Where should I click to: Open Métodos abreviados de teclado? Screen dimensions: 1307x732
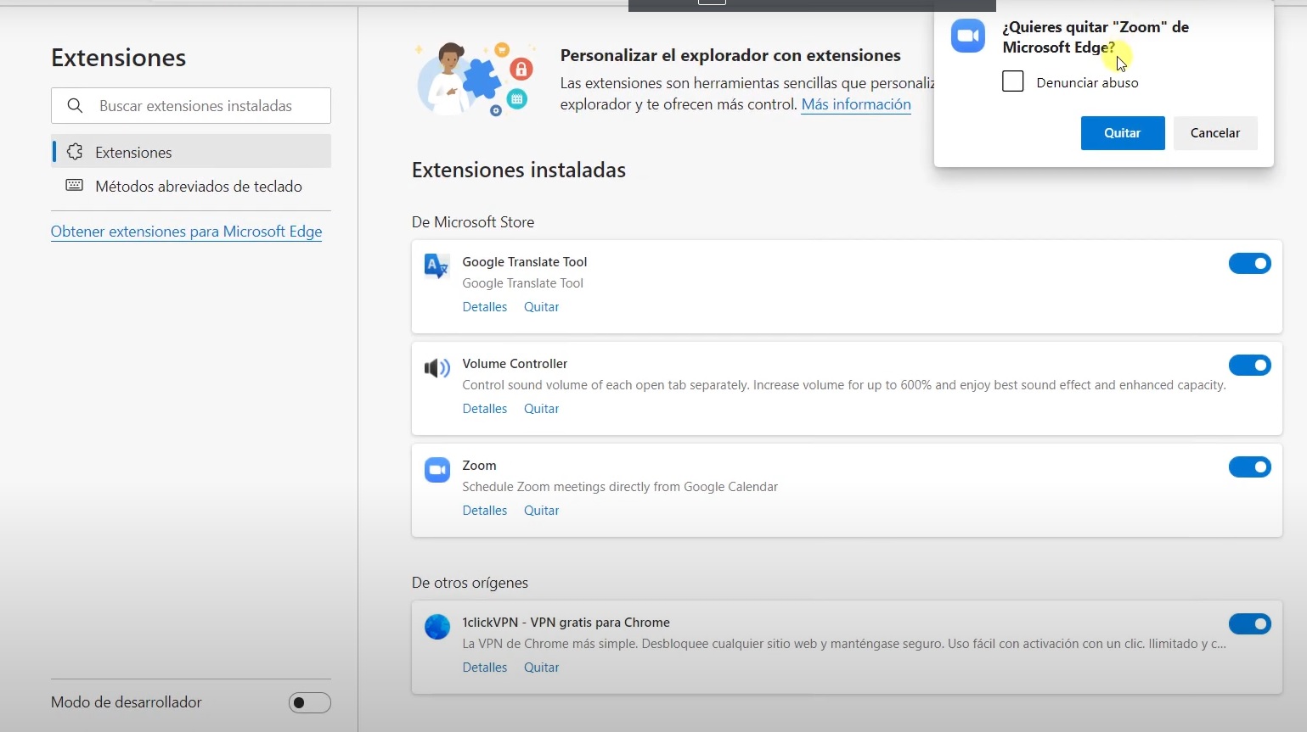(x=191, y=186)
